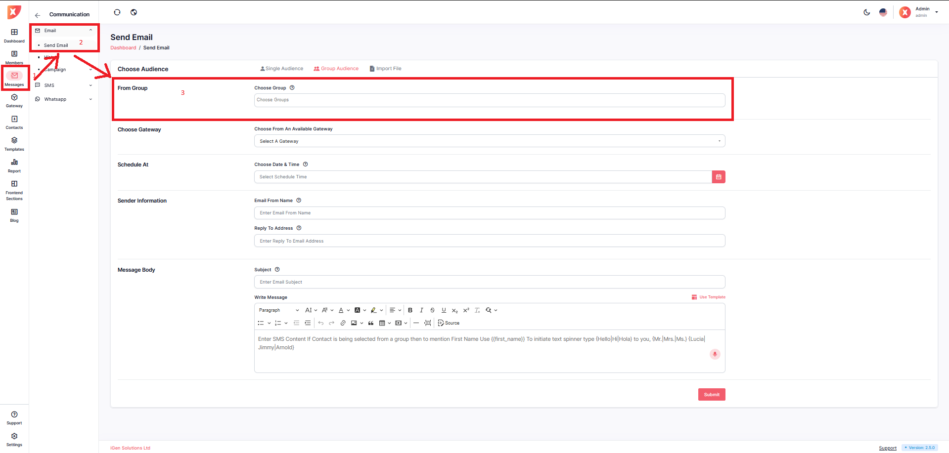
Task: Open the Select A Gateway dropdown
Action: click(x=489, y=141)
